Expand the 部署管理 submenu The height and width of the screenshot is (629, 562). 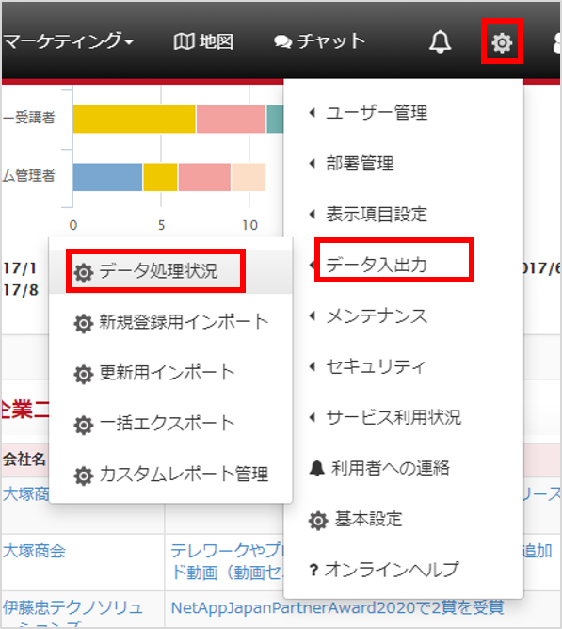click(351, 163)
